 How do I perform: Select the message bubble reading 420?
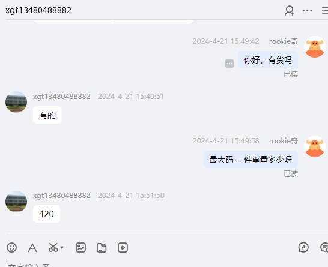point(46,214)
